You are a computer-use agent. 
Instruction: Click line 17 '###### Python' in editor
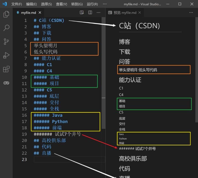point(51,121)
